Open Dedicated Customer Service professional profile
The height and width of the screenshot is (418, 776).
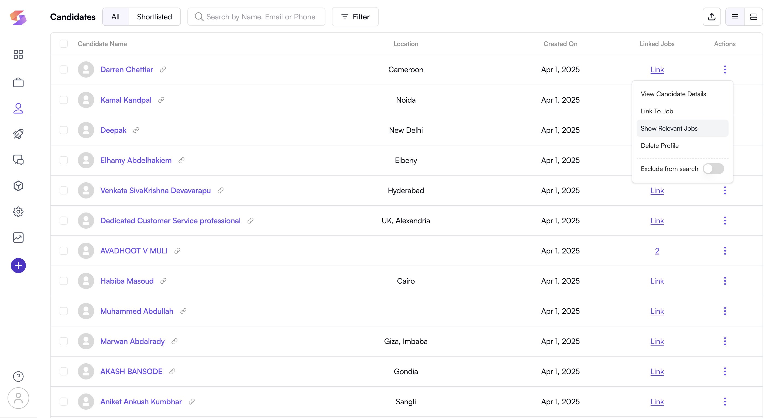click(170, 221)
